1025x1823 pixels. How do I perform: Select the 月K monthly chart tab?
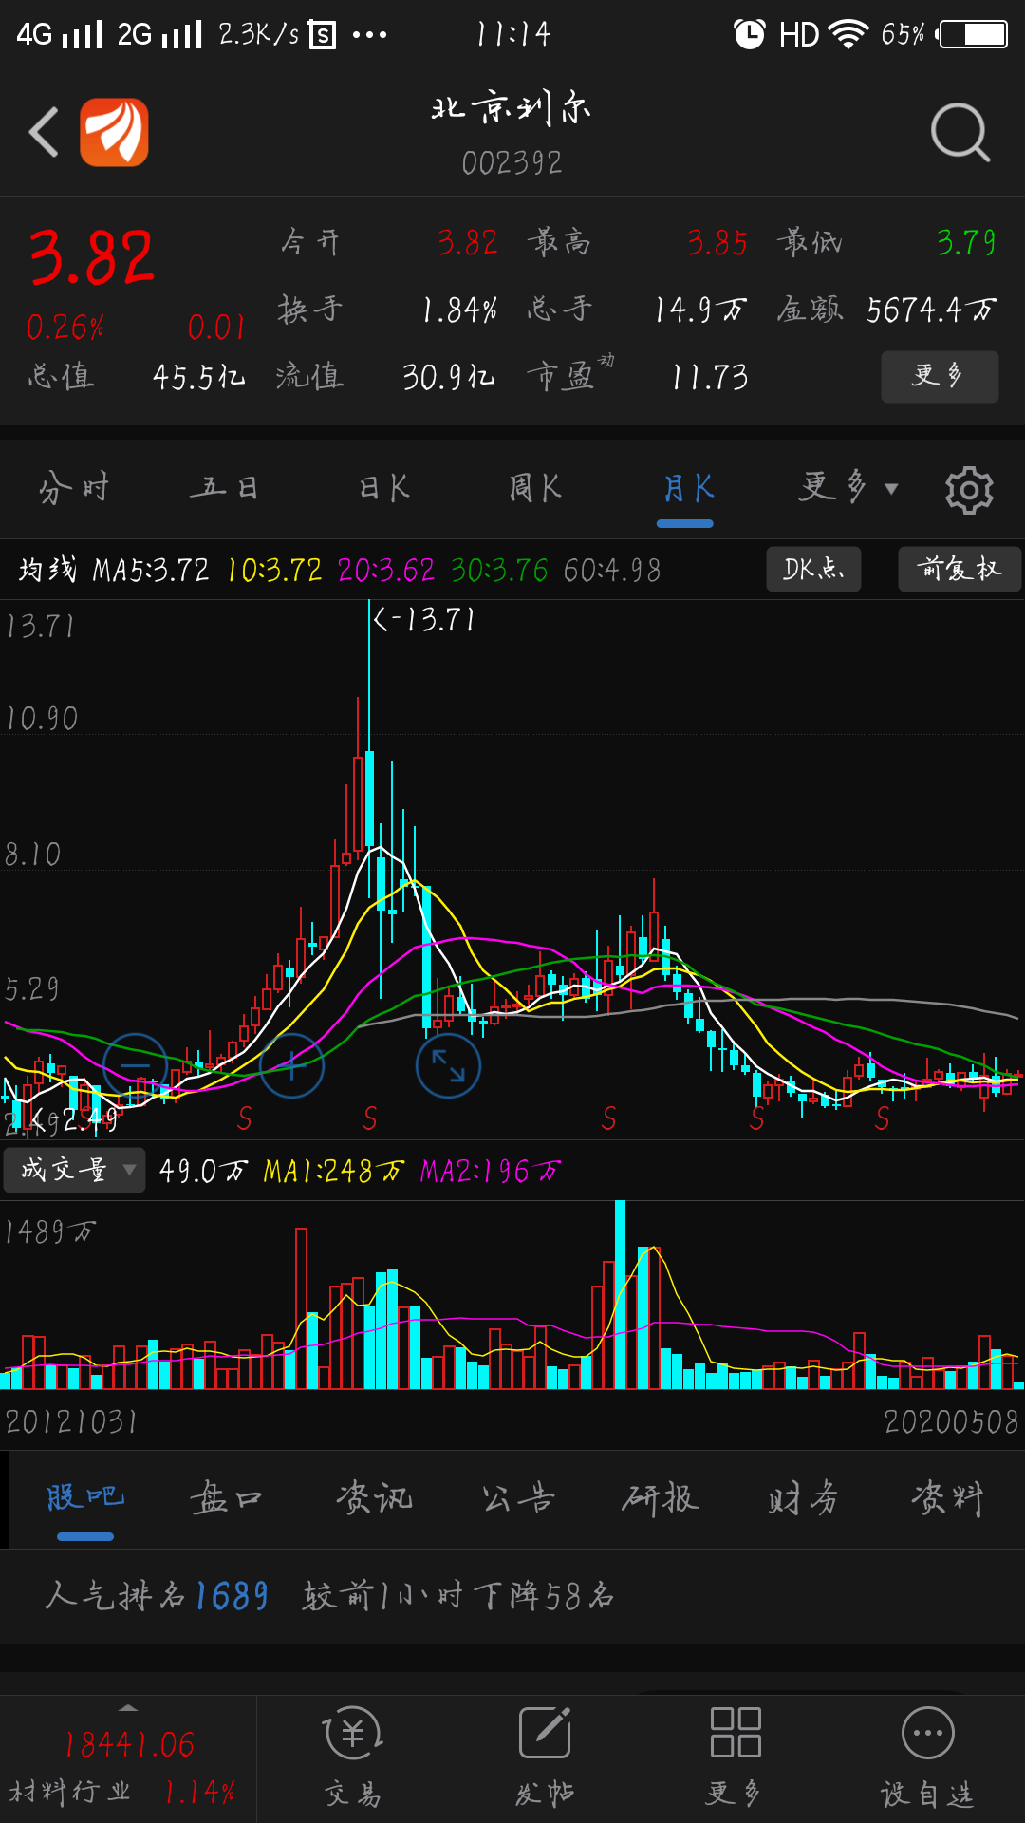pyautogui.click(x=687, y=488)
